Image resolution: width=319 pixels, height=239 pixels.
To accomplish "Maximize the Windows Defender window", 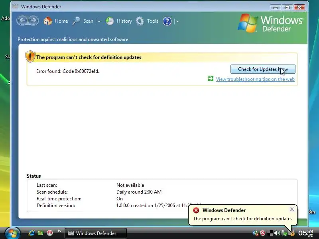I will 287,7.
